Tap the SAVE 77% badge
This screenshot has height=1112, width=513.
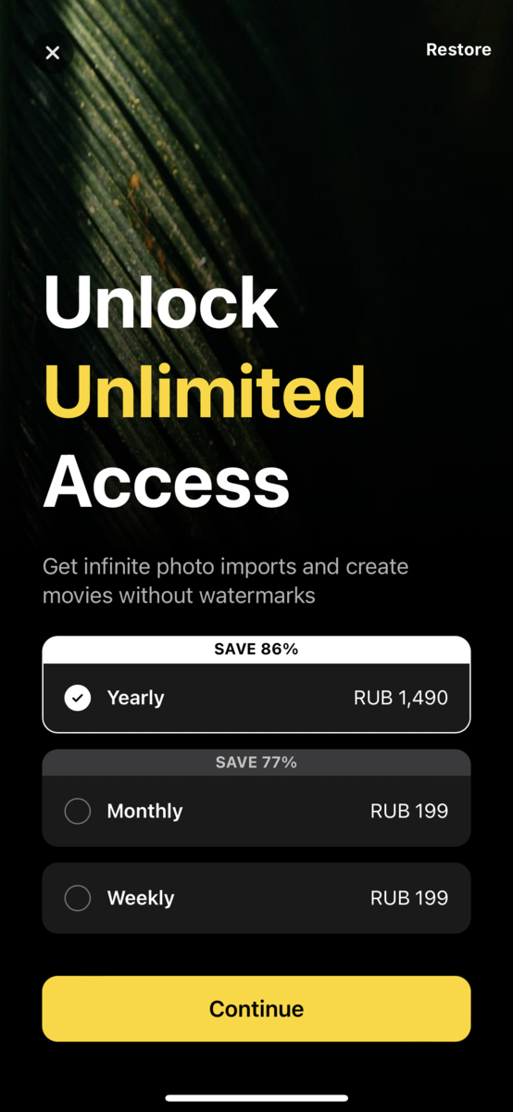[256, 763]
